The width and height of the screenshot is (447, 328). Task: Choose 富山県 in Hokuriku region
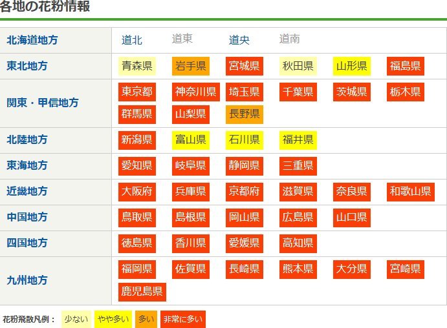(x=191, y=140)
